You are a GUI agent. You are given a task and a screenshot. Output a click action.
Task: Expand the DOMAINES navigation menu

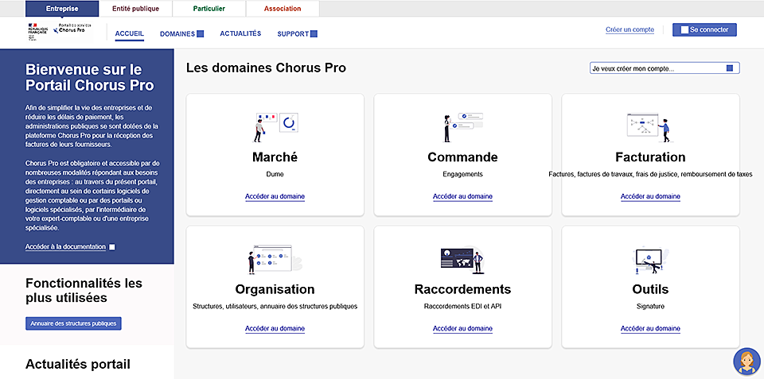[181, 34]
